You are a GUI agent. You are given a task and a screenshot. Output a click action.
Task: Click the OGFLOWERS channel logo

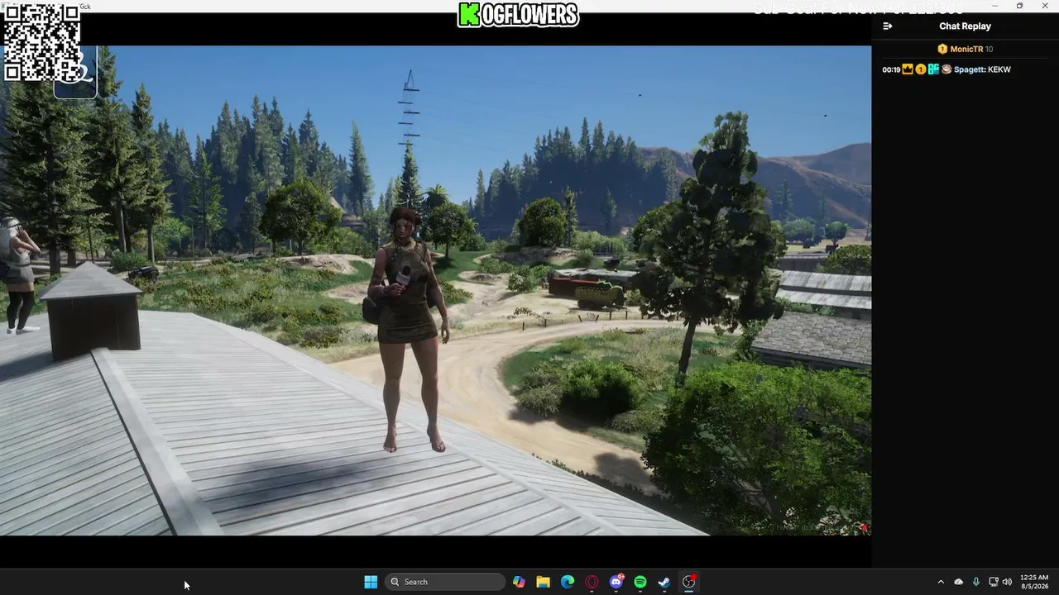point(518,14)
